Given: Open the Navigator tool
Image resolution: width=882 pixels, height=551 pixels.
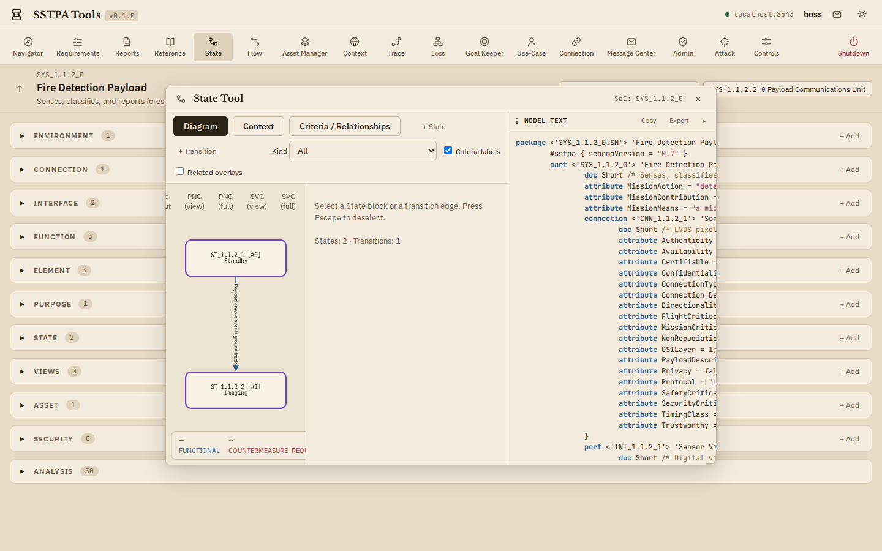Looking at the screenshot, I should [x=28, y=47].
